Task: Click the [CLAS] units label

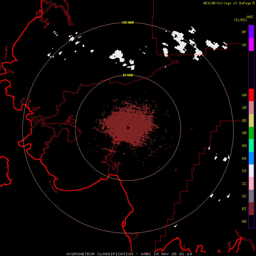Action: pyautogui.click(x=240, y=20)
